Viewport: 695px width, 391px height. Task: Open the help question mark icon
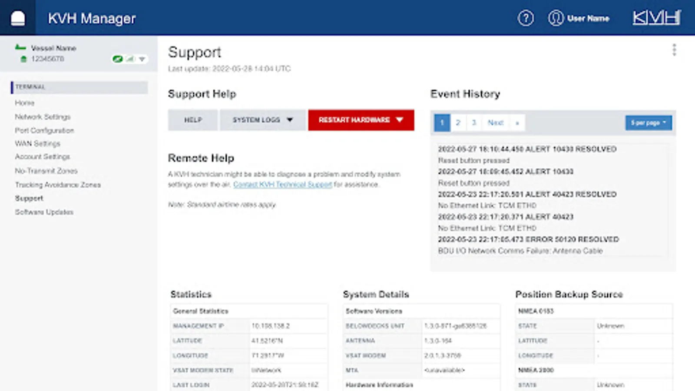[x=526, y=18]
